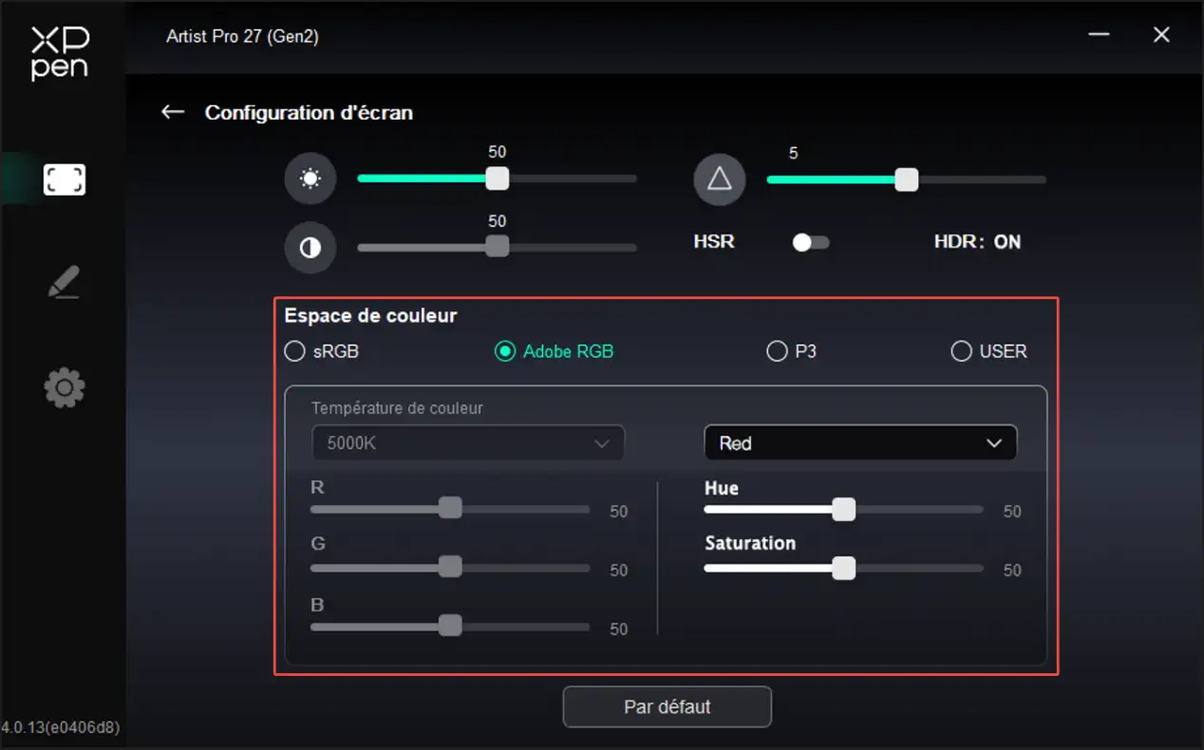Select the Adobe RGB radio button
This screenshot has width=1204, height=750.
coord(505,351)
